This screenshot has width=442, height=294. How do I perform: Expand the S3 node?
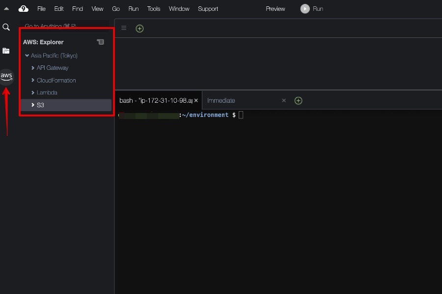(x=33, y=105)
